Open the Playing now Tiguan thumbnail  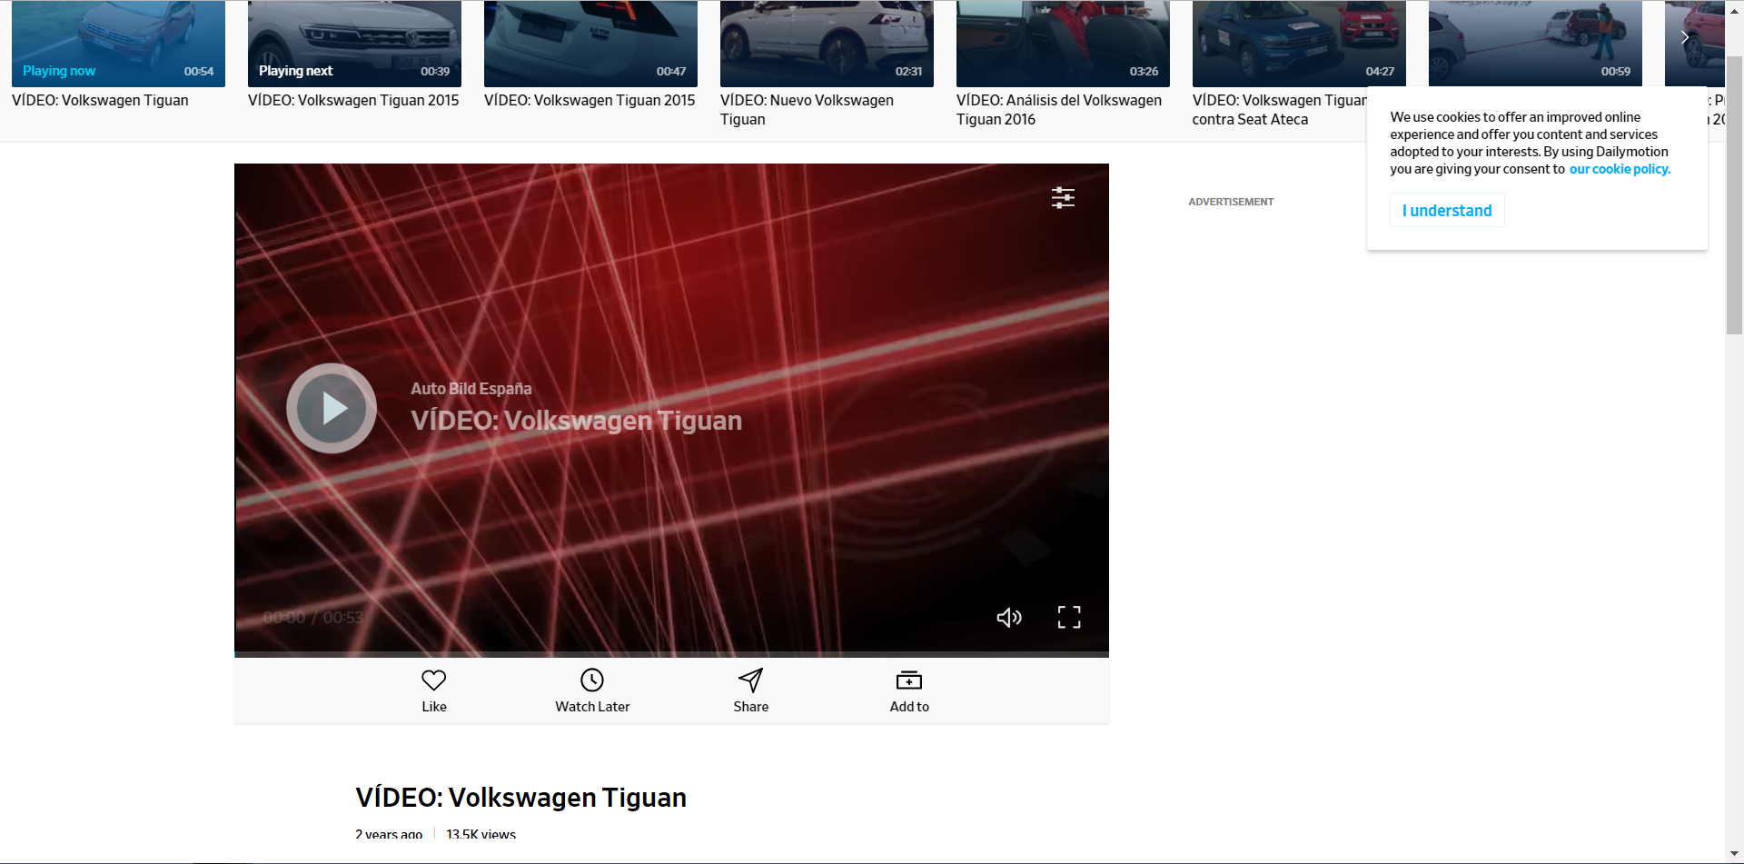(x=118, y=44)
